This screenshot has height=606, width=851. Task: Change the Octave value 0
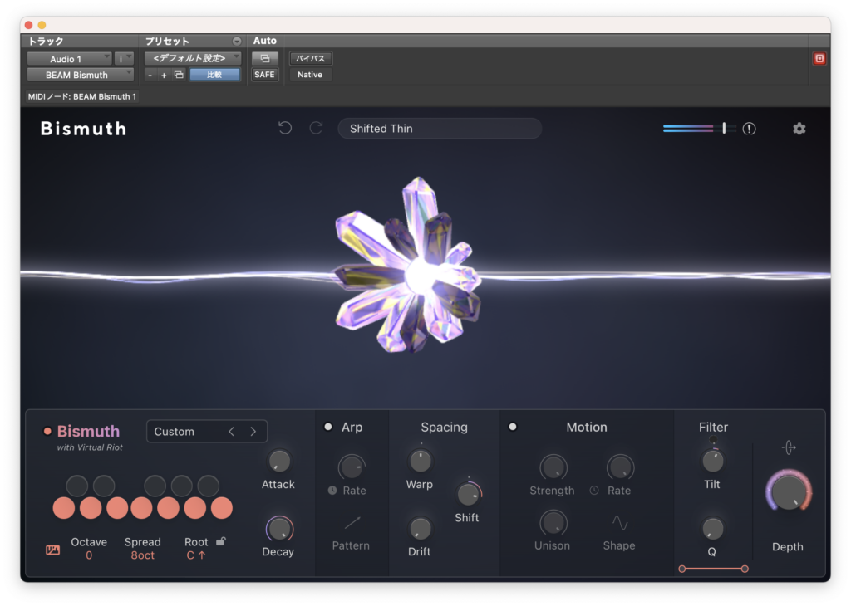coord(89,555)
